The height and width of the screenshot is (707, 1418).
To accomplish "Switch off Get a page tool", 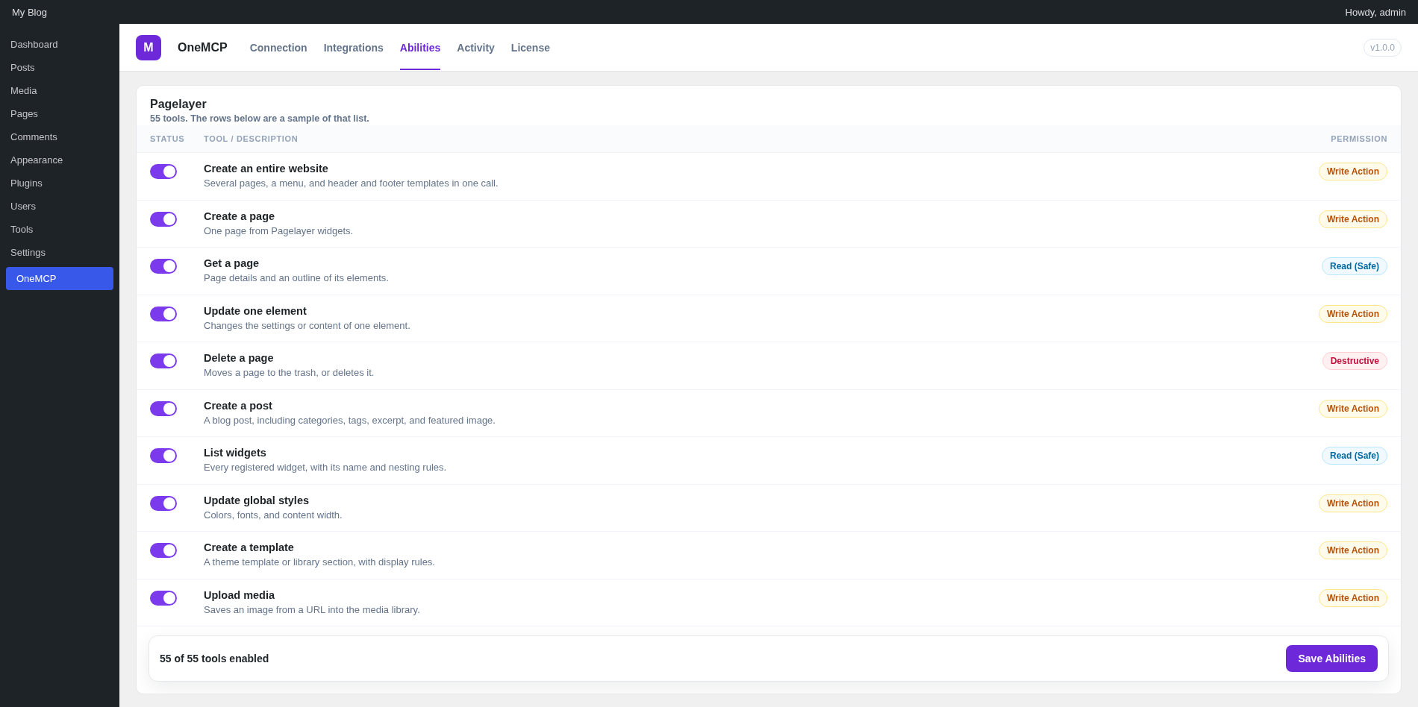I will 163,266.
